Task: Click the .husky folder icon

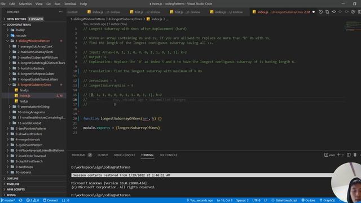Action: [x=12, y=30]
